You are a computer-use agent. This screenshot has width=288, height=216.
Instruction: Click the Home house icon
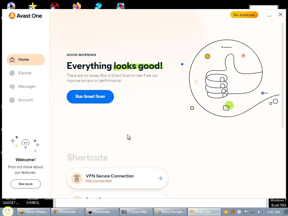point(12,60)
